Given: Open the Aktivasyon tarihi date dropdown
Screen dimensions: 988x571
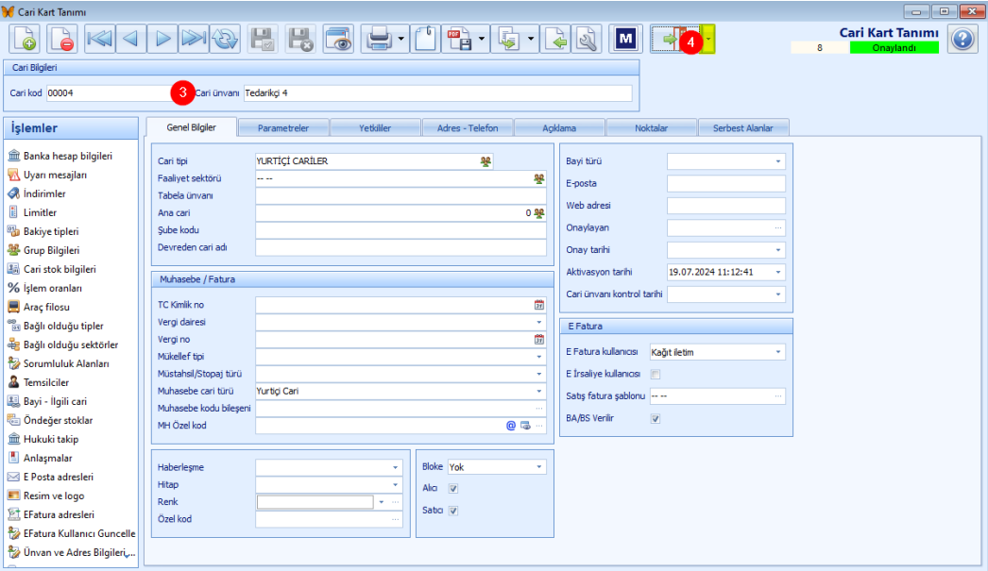Looking at the screenshot, I should [x=778, y=273].
